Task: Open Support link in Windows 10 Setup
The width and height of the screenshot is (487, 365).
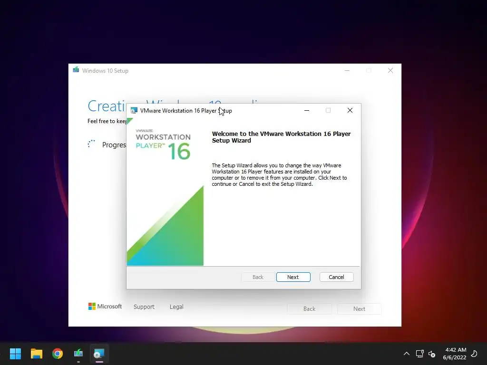Action: [x=144, y=307]
